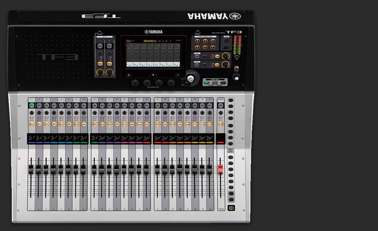Click the FX 2 level knob

click(x=225, y=64)
